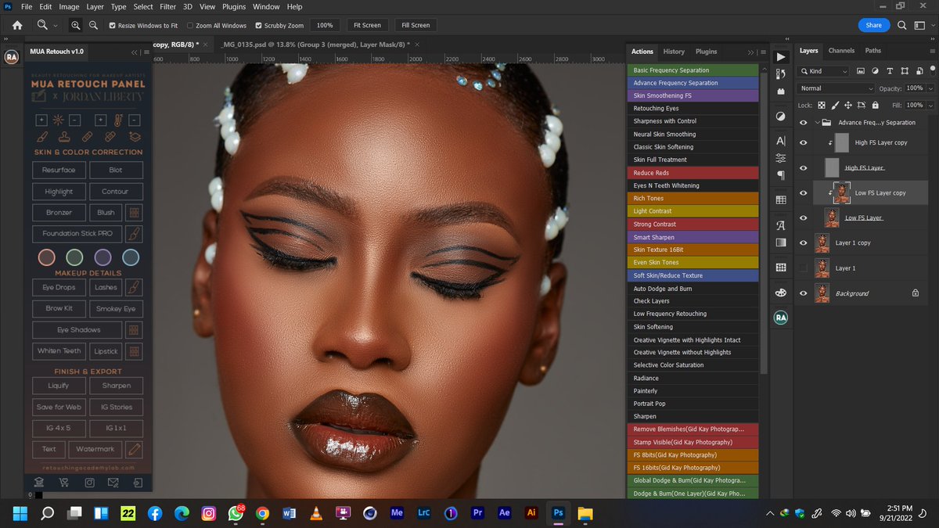Show the Layer 1 layer

tap(803, 268)
